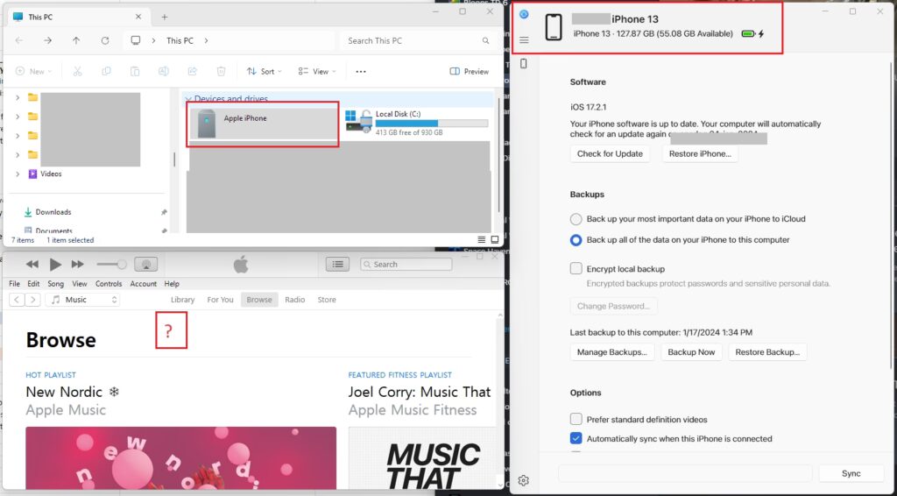
Task: Click the iTunes volume slider
Action: 110,264
